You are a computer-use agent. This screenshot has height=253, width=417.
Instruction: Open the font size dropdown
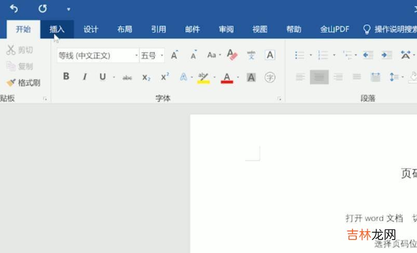coord(162,55)
